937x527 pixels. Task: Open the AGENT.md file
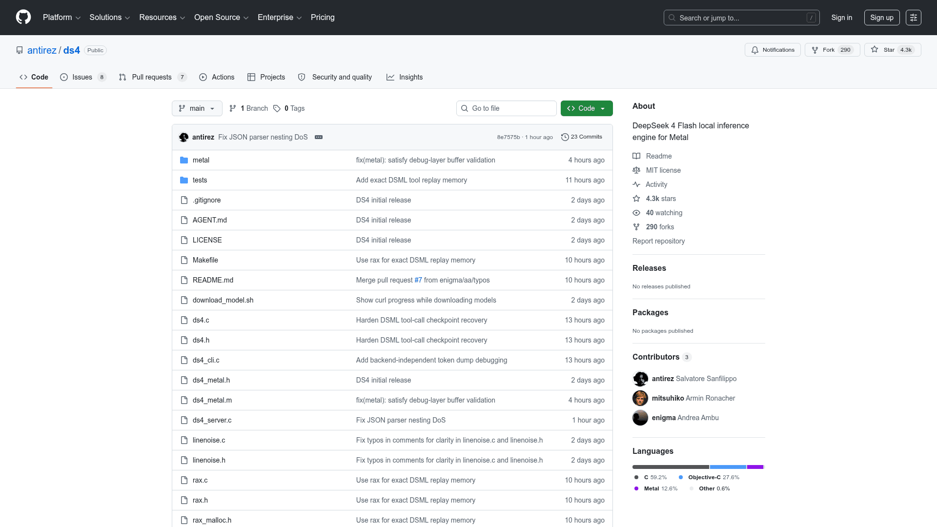pyautogui.click(x=210, y=220)
